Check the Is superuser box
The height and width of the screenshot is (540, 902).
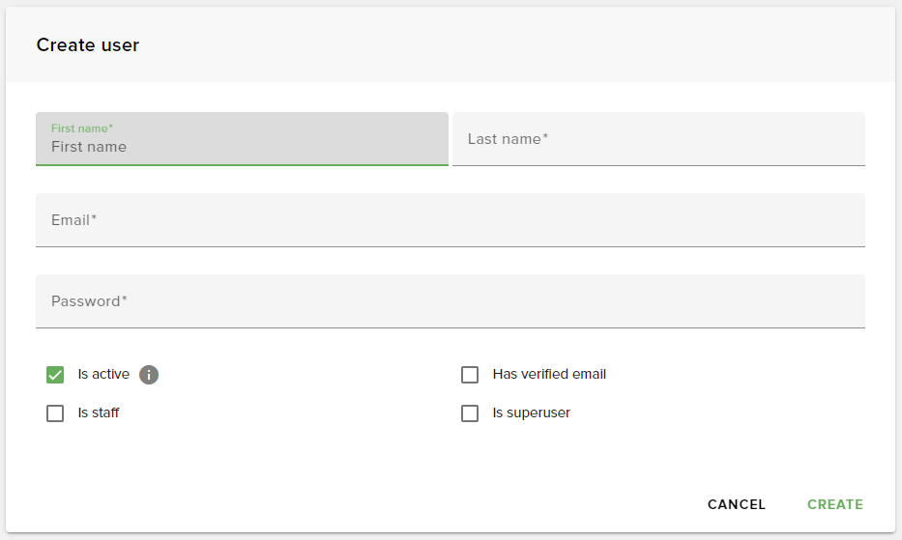point(470,413)
